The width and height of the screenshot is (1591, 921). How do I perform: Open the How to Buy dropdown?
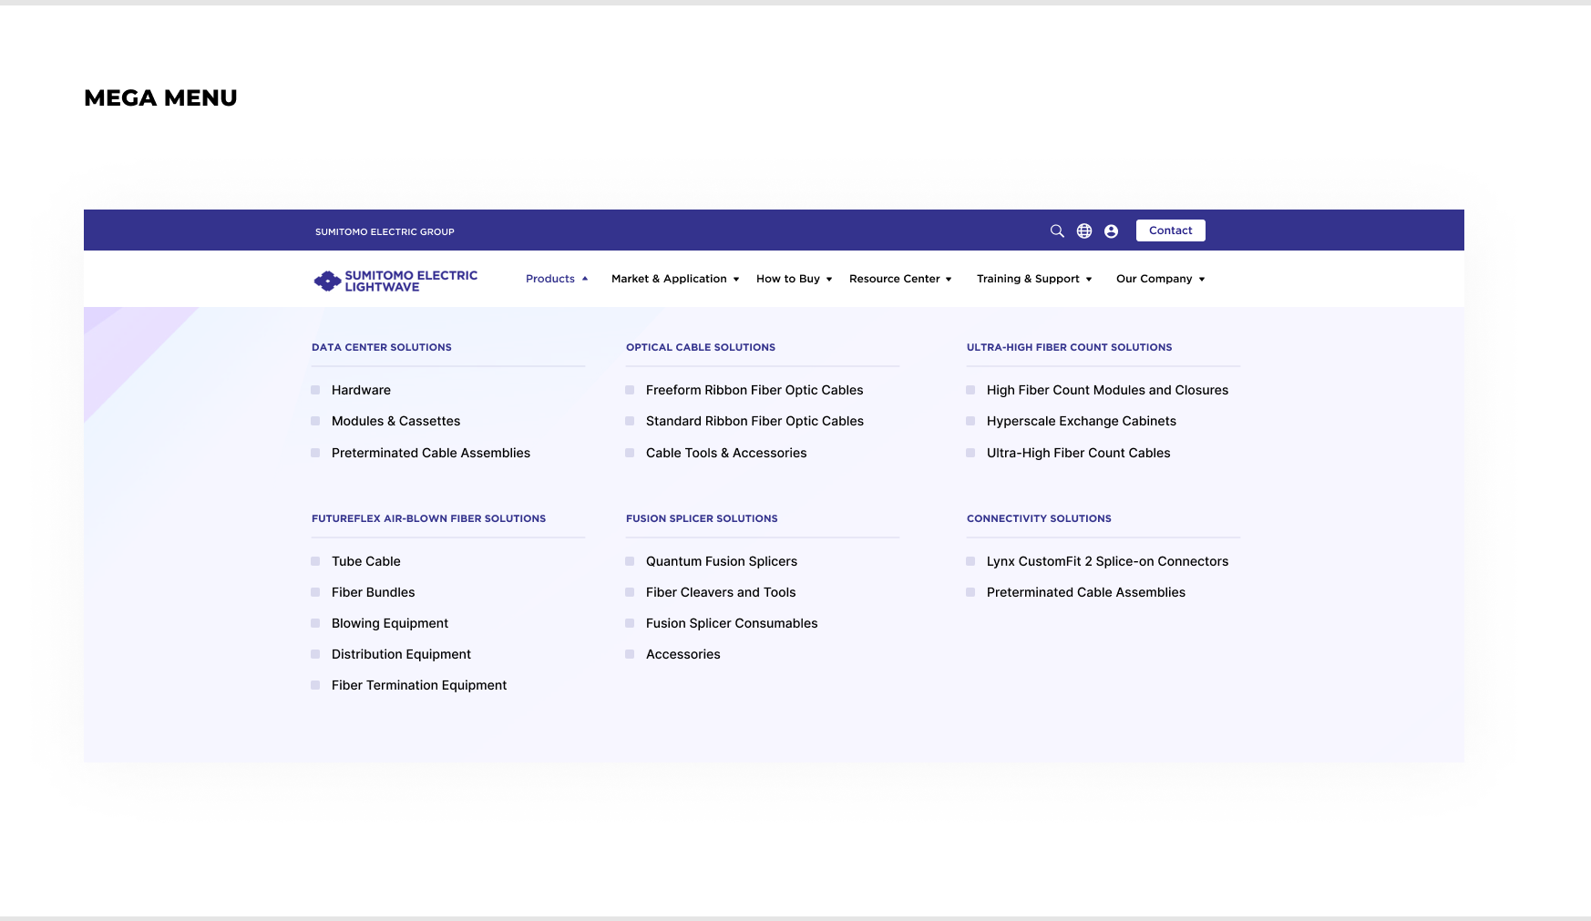794,279
